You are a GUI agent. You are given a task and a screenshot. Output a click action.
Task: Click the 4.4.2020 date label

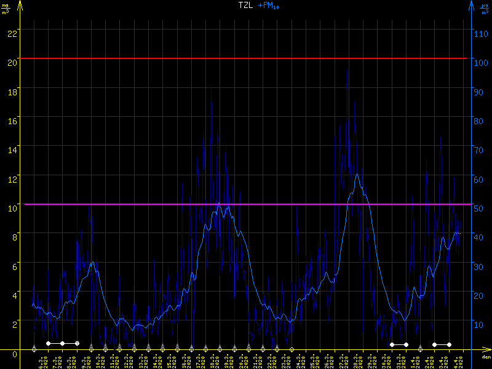pos(456,360)
